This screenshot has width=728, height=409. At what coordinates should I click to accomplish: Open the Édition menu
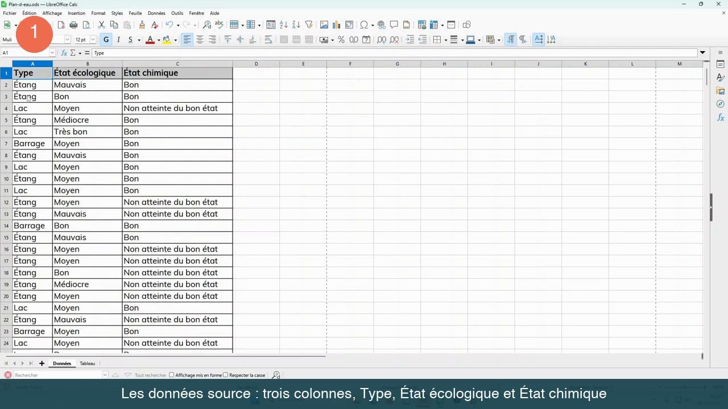tap(29, 13)
